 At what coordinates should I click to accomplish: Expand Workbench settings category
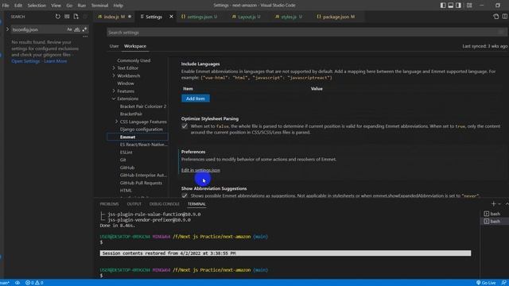[114, 75]
